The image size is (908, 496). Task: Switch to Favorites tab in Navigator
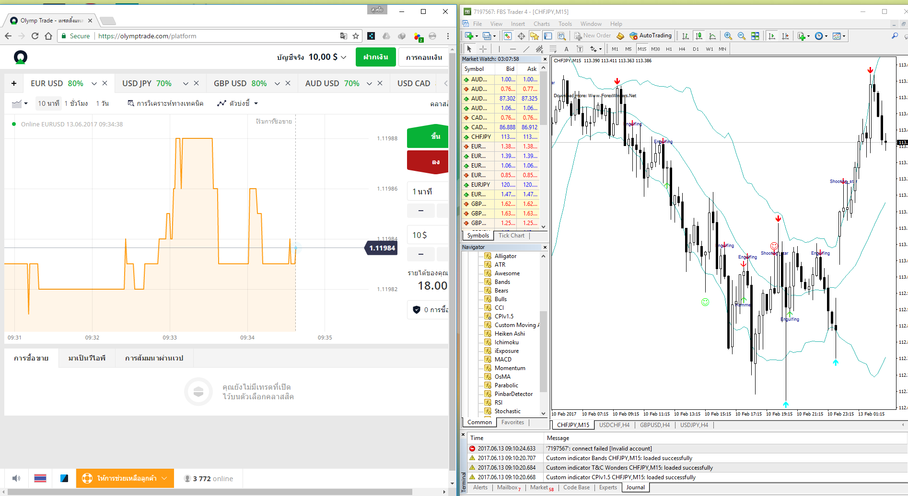pos(512,422)
